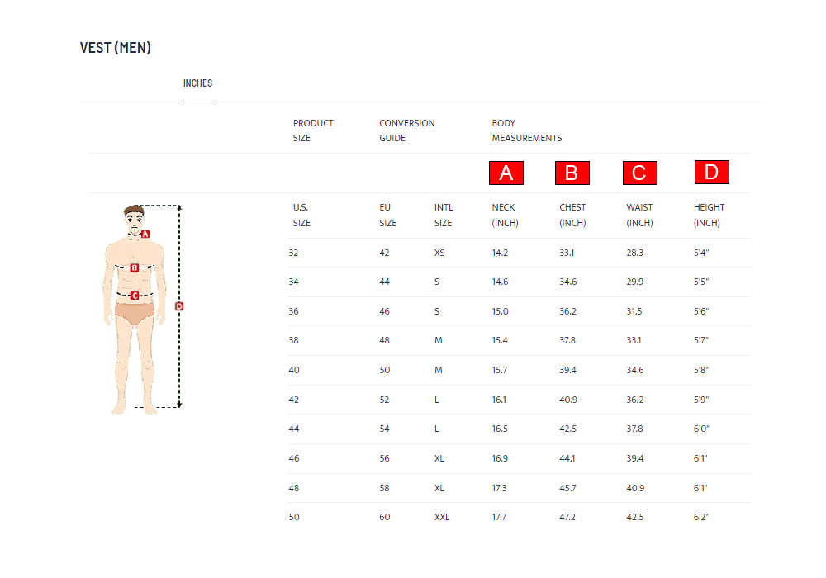Click EU size 60 cell
Viewport: 826px width, 578px height.
tap(385, 517)
